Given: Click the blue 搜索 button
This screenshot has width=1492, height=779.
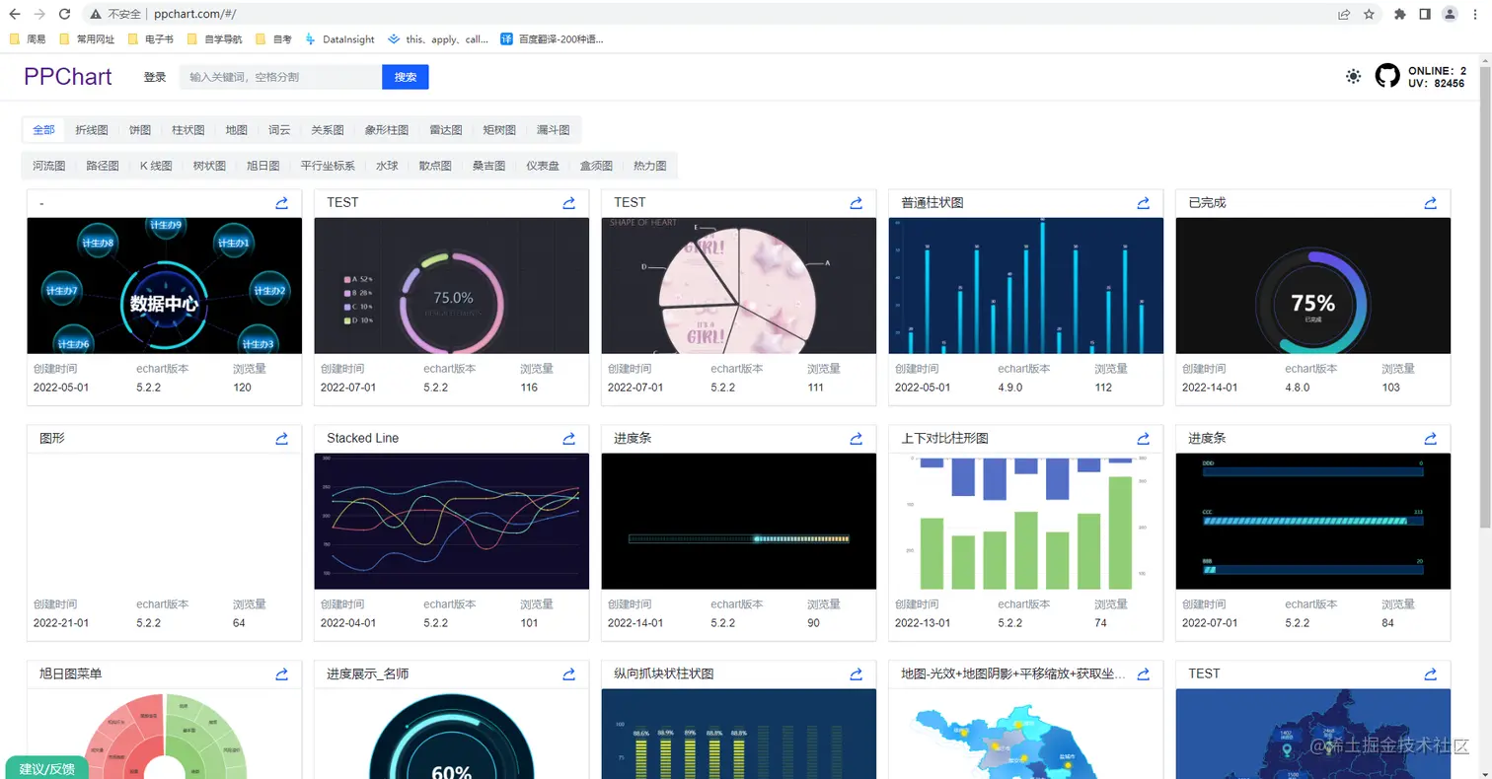Looking at the screenshot, I should pyautogui.click(x=406, y=77).
